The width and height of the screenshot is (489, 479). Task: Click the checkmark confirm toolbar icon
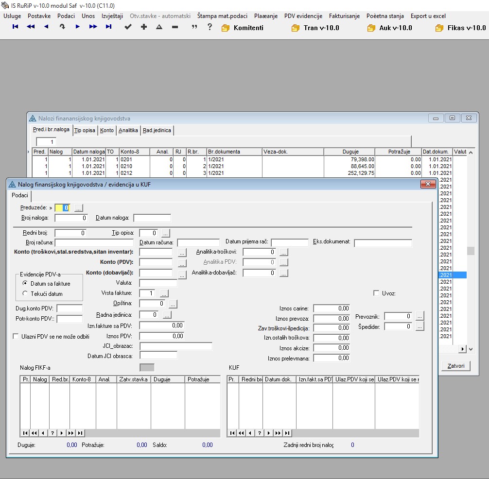click(128, 27)
